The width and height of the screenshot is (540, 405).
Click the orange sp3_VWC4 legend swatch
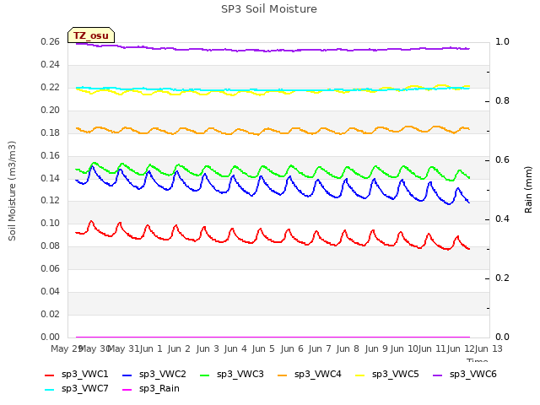(283, 375)
